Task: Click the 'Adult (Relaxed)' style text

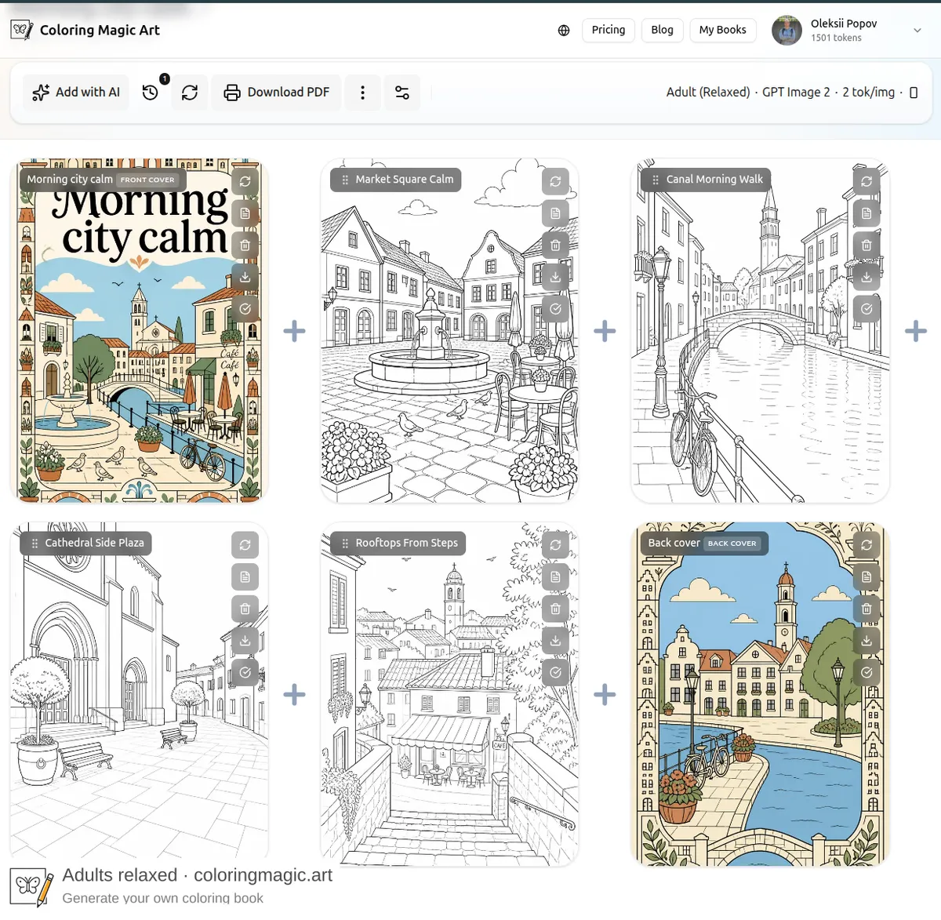Action: click(708, 93)
